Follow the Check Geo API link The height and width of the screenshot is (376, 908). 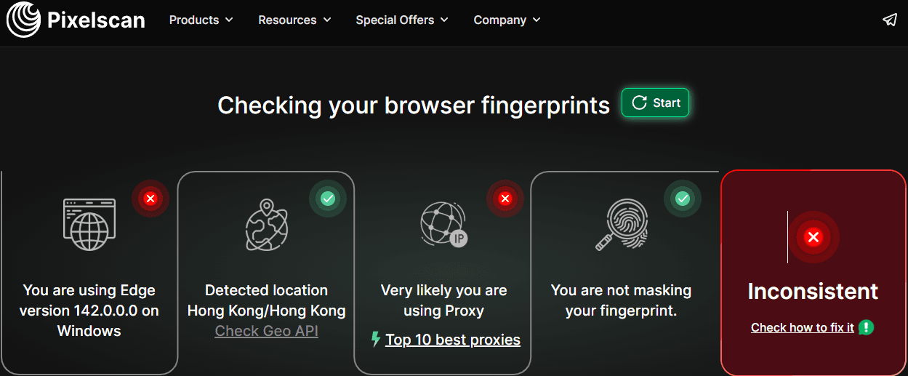266,331
